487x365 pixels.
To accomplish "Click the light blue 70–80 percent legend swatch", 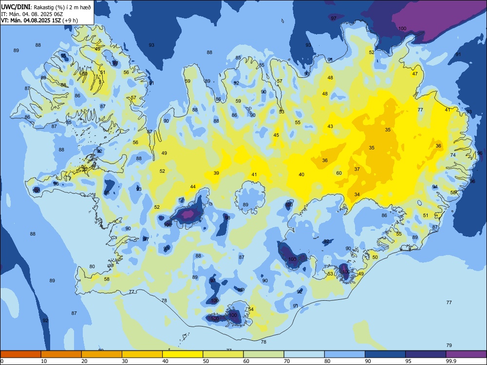I will tap(304, 354).
